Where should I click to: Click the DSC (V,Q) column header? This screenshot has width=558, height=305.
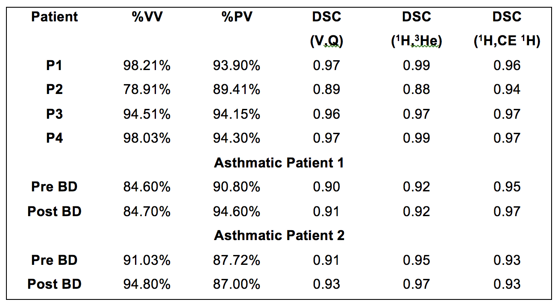tap(327, 28)
